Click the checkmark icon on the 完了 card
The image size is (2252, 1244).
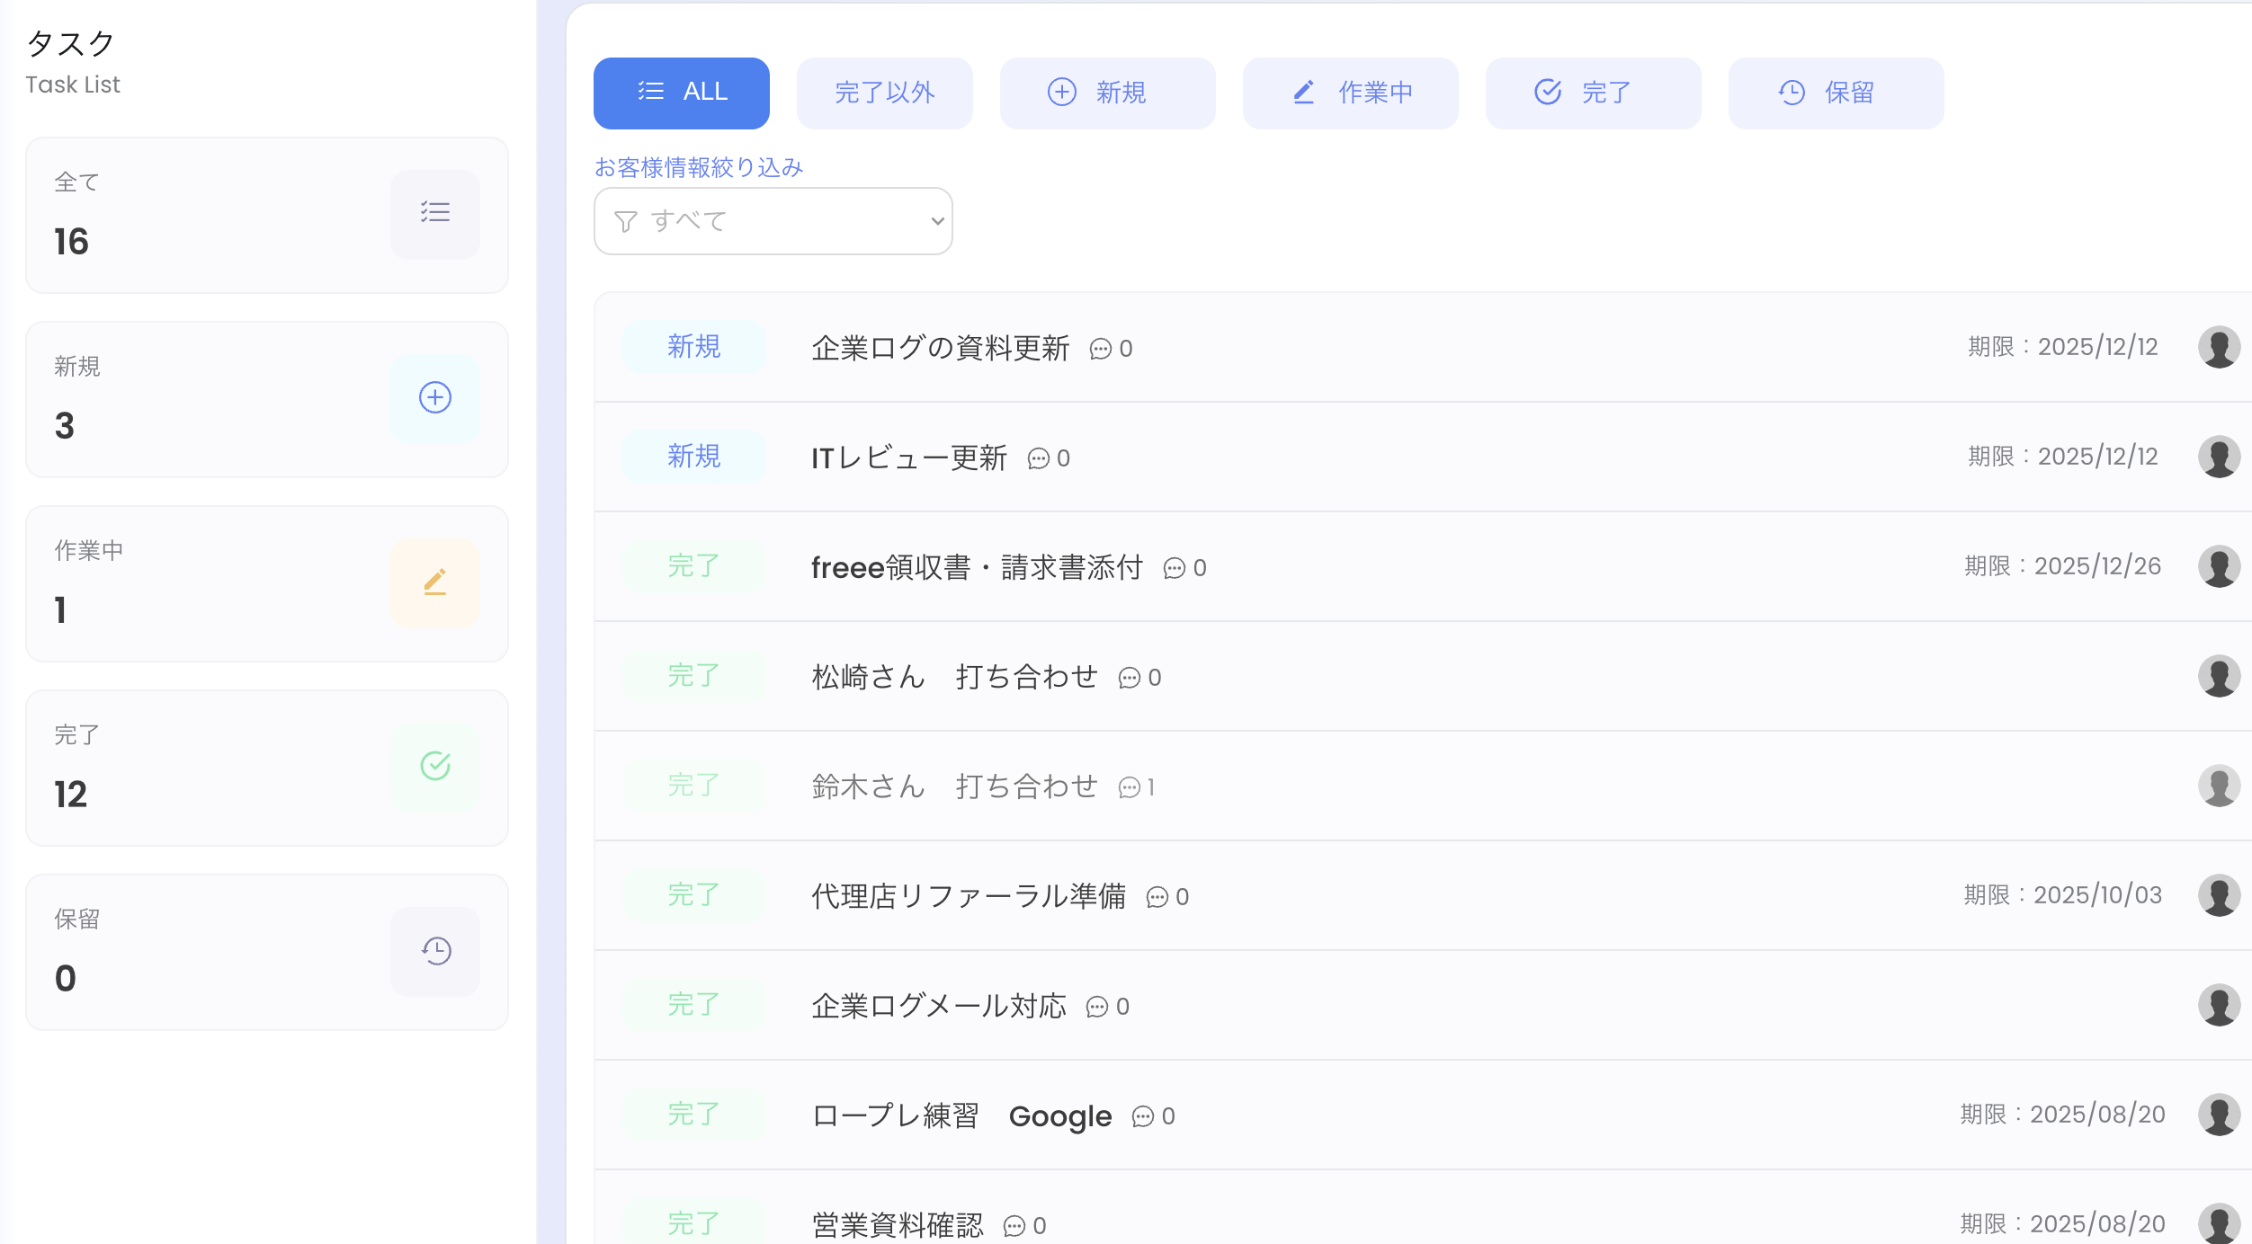coord(435,767)
